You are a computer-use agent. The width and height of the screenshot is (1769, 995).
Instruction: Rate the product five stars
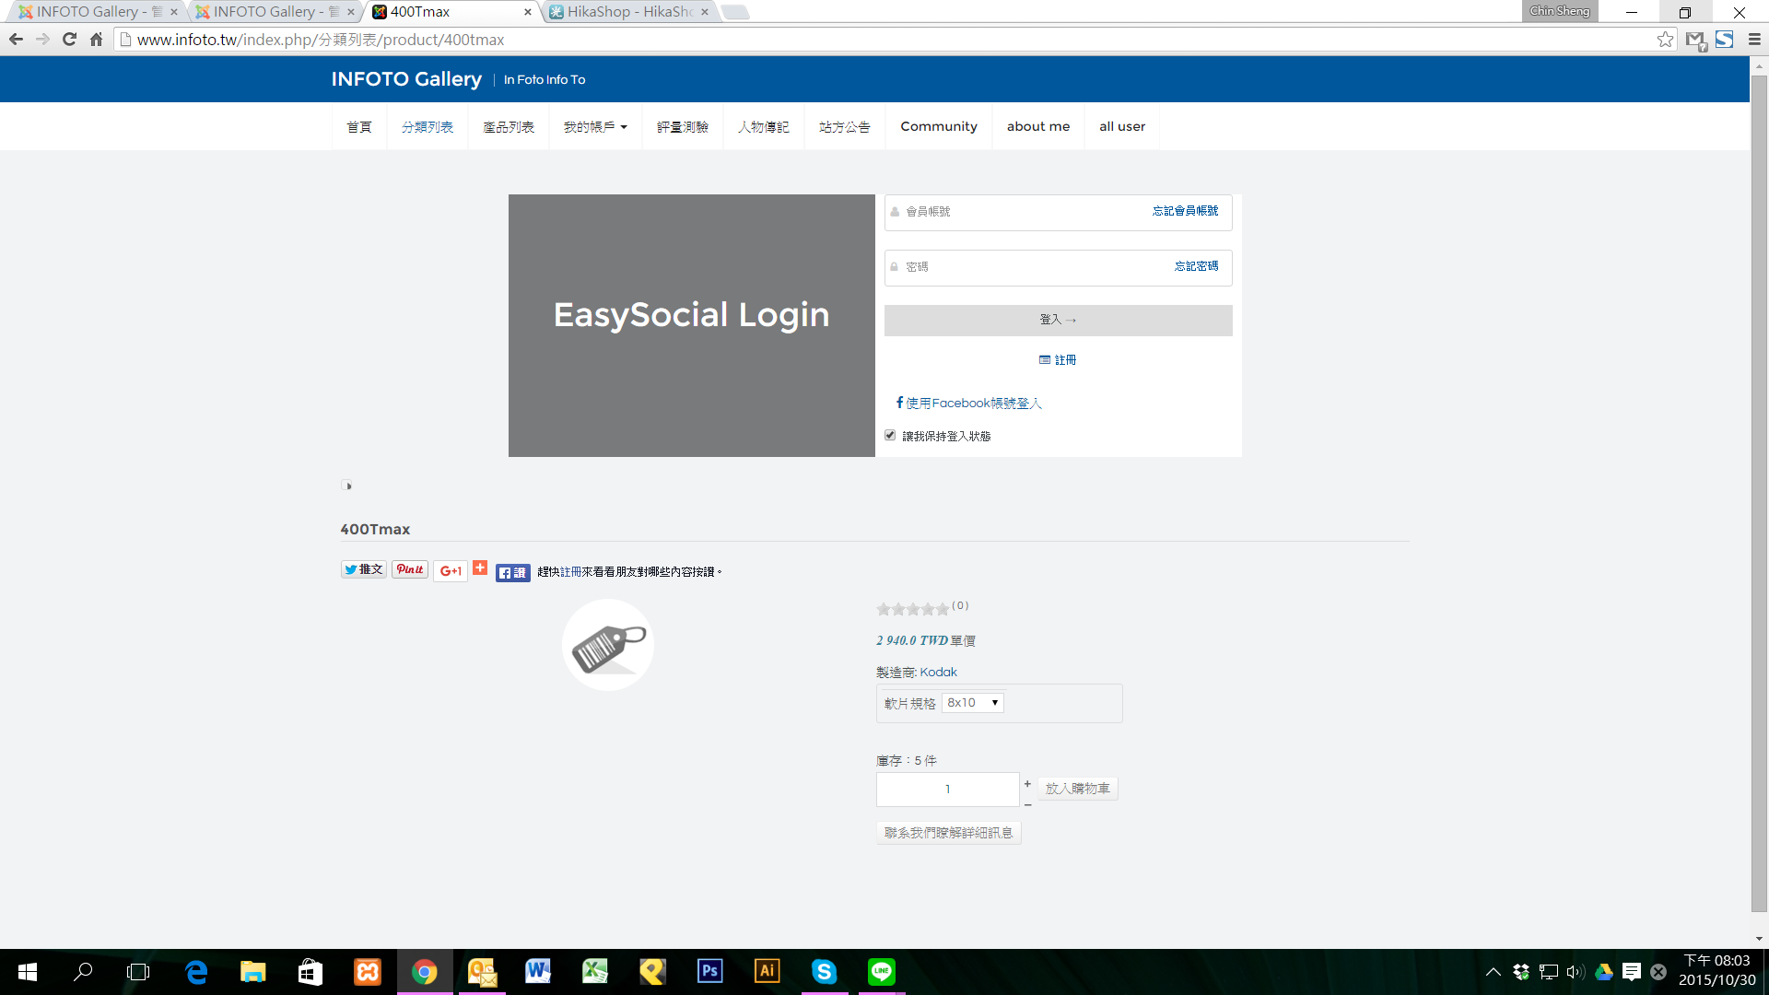click(x=943, y=609)
